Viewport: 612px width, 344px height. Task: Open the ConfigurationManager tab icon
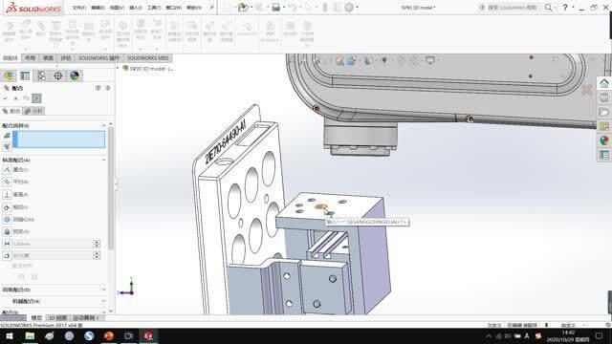coord(41,75)
